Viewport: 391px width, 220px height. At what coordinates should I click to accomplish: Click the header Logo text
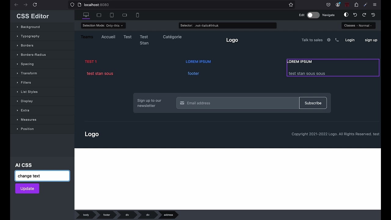pyautogui.click(x=232, y=40)
